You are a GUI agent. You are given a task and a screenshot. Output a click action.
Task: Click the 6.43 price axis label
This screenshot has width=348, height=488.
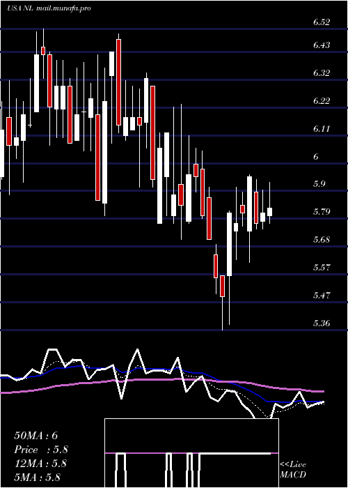coord(322,45)
